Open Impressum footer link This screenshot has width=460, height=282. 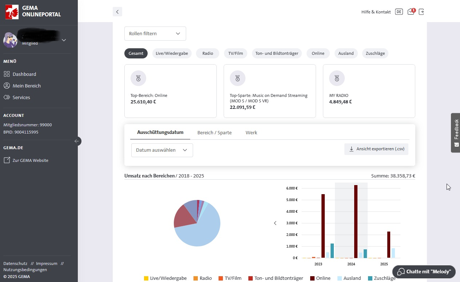tap(47, 263)
